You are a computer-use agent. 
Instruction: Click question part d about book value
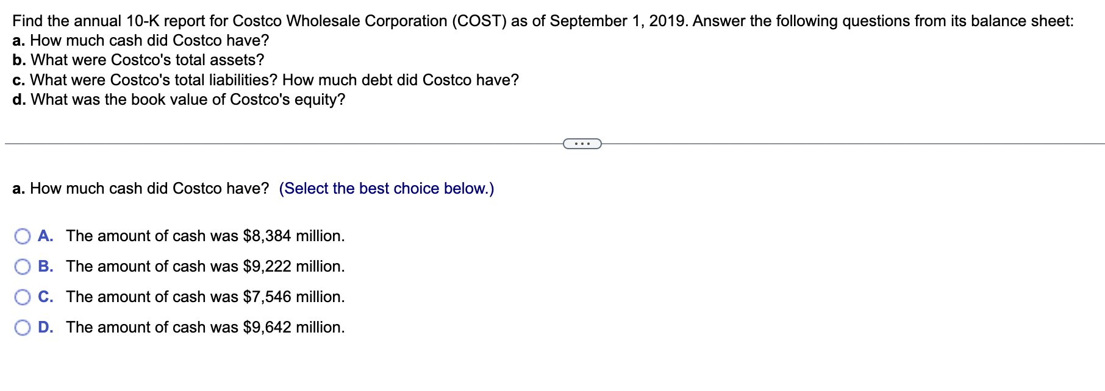point(178,99)
